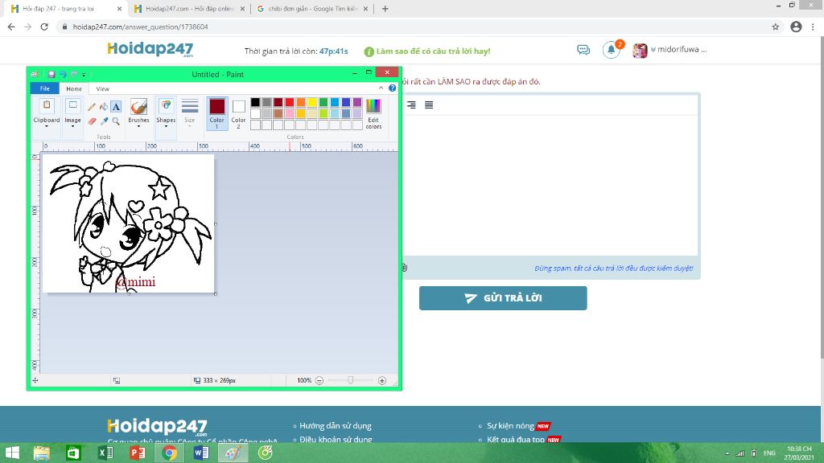The height and width of the screenshot is (463, 824).
Task: Open the Chrome profile icon
Action: pos(796,27)
